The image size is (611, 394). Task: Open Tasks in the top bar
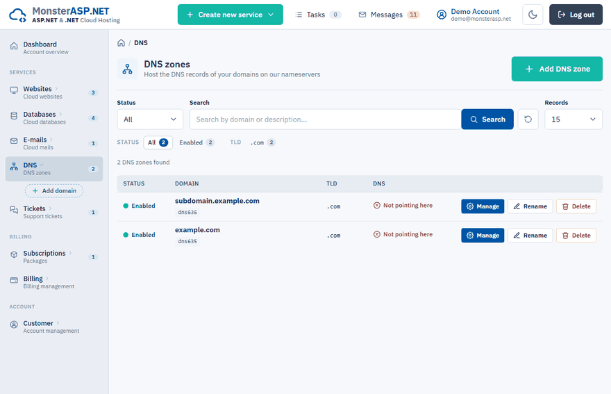tap(318, 15)
